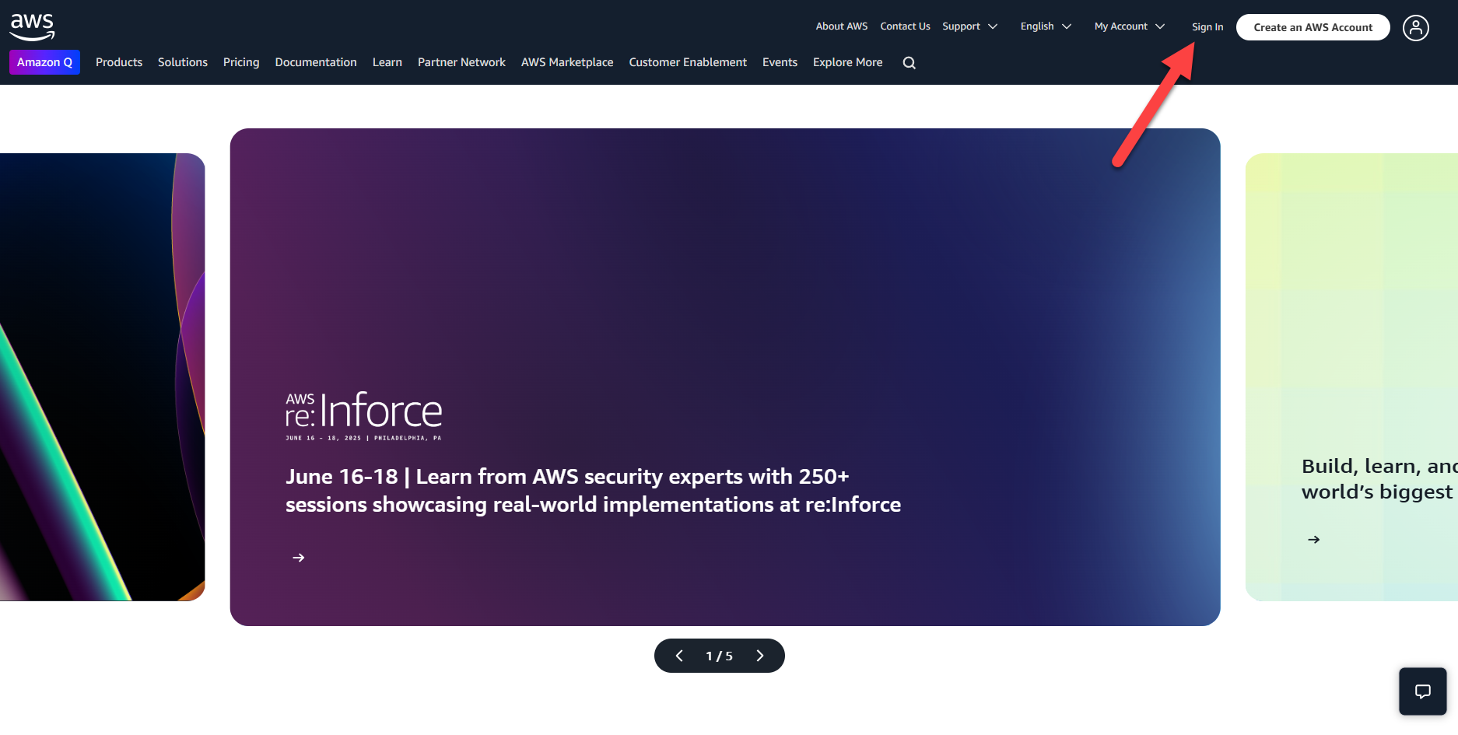1458x735 pixels.
Task: Open the search magnifier icon
Action: 909,63
